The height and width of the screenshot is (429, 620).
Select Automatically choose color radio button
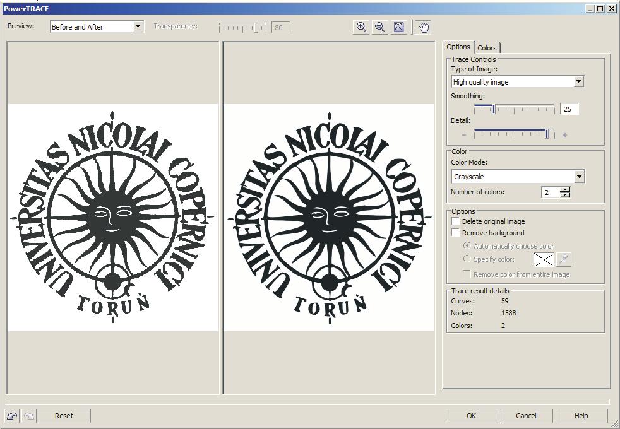[467, 245]
